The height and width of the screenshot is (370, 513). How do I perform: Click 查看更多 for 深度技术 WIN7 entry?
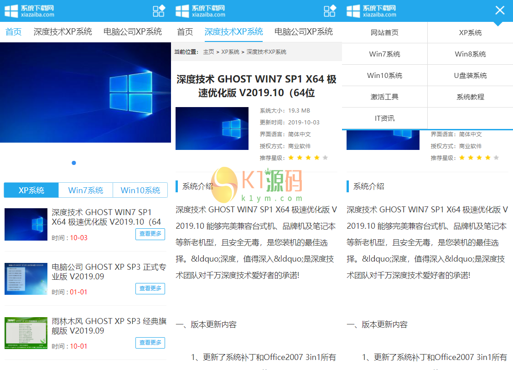click(x=150, y=234)
